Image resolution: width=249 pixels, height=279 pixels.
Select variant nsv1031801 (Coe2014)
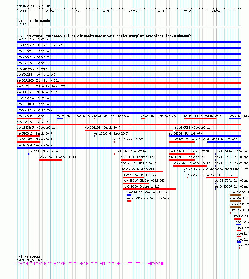point(129,66)
